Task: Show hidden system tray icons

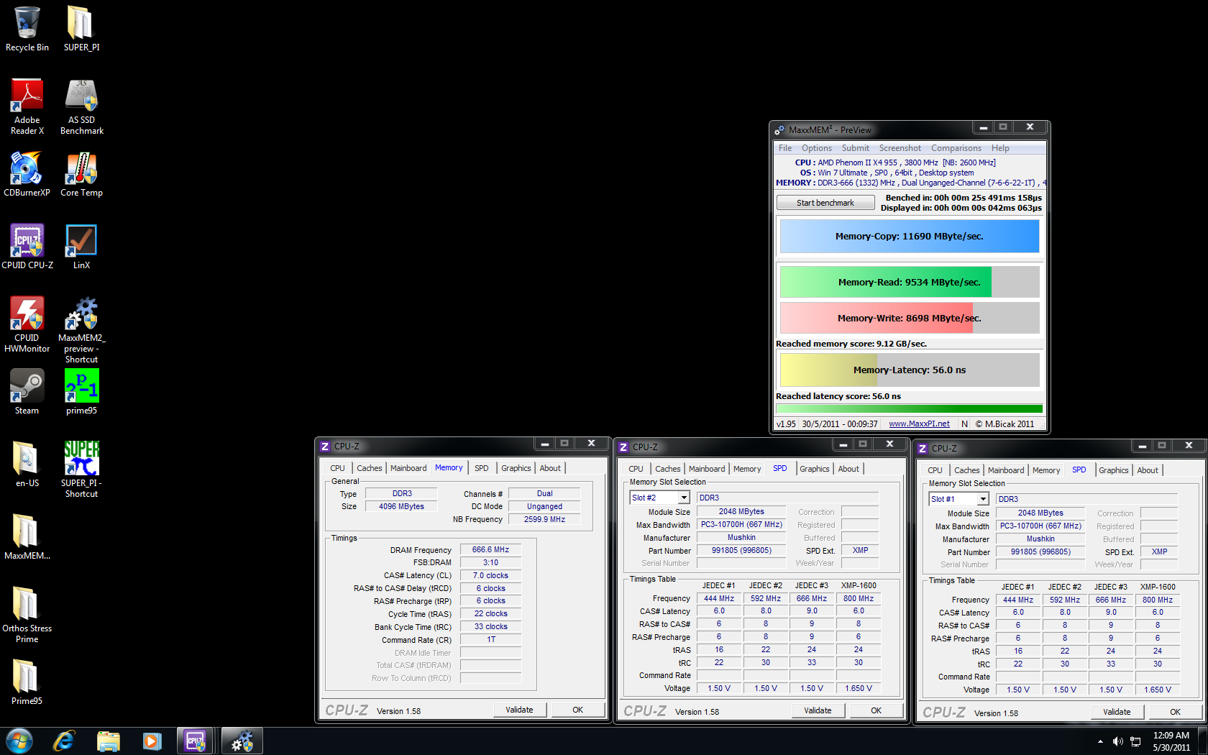Action: pyautogui.click(x=1100, y=741)
